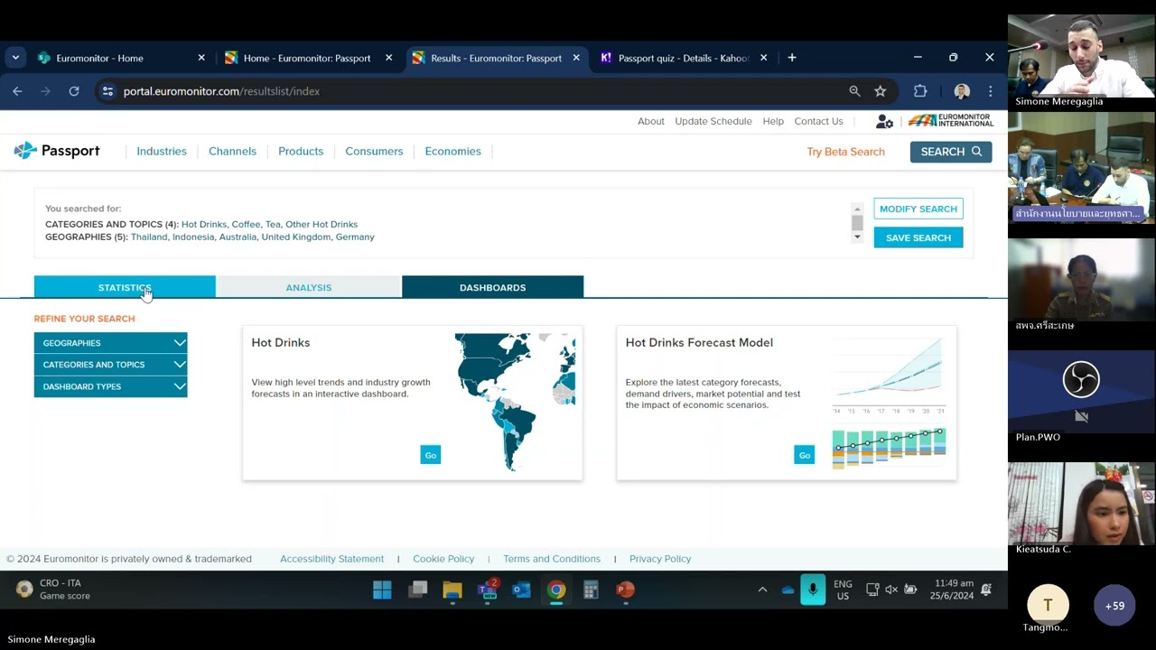The width and height of the screenshot is (1156, 650).
Task: Open Chrome extensions puzzle icon
Action: [x=920, y=91]
